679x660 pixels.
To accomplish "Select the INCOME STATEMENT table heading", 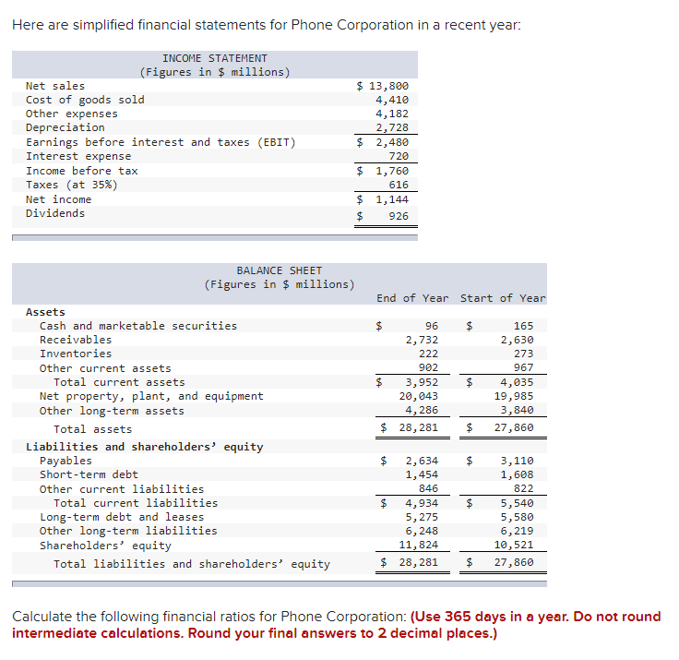I will click(x=215, y=58).
